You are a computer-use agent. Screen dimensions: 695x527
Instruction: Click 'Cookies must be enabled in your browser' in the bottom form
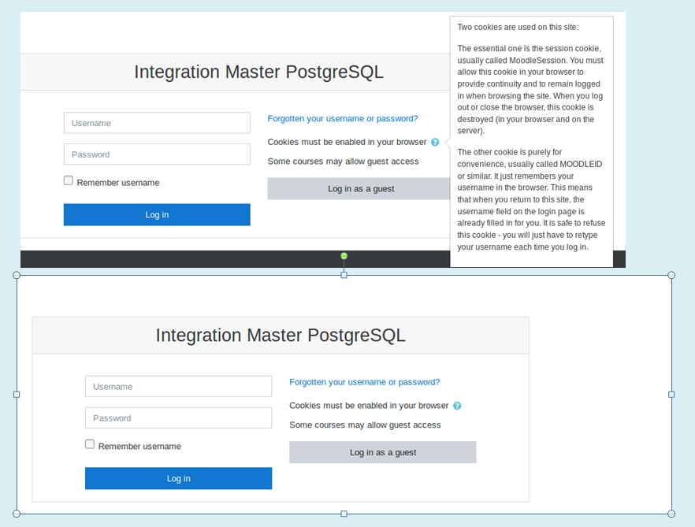pos(369,406)
